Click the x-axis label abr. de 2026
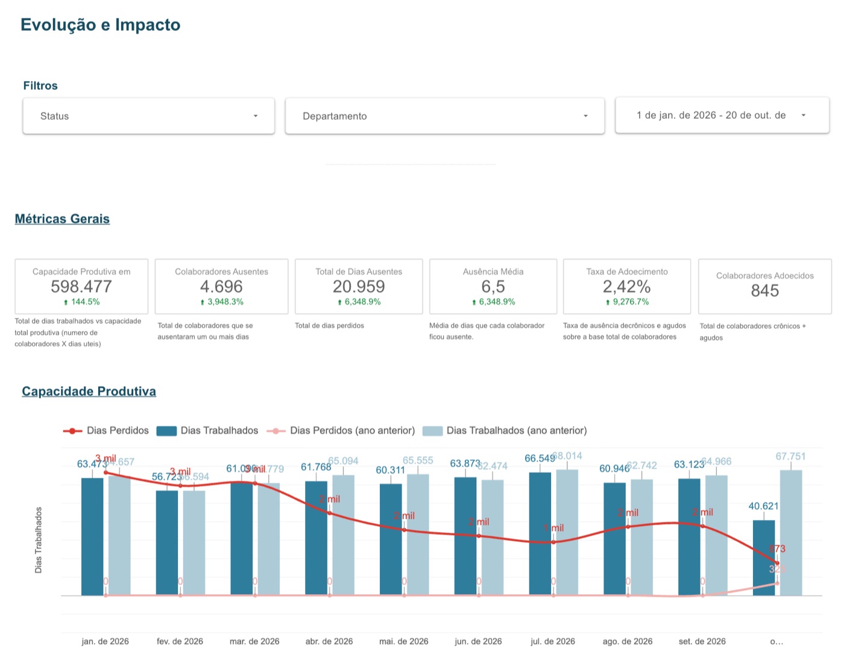 click(x=329, y=641)
